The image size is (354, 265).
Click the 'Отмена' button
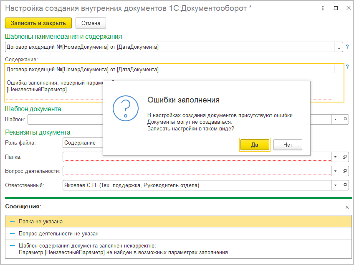[x=91, y=23]
